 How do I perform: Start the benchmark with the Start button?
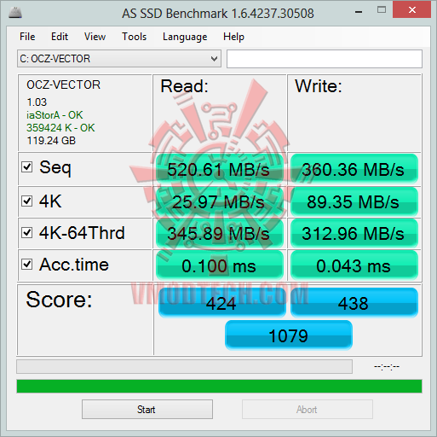147,410
